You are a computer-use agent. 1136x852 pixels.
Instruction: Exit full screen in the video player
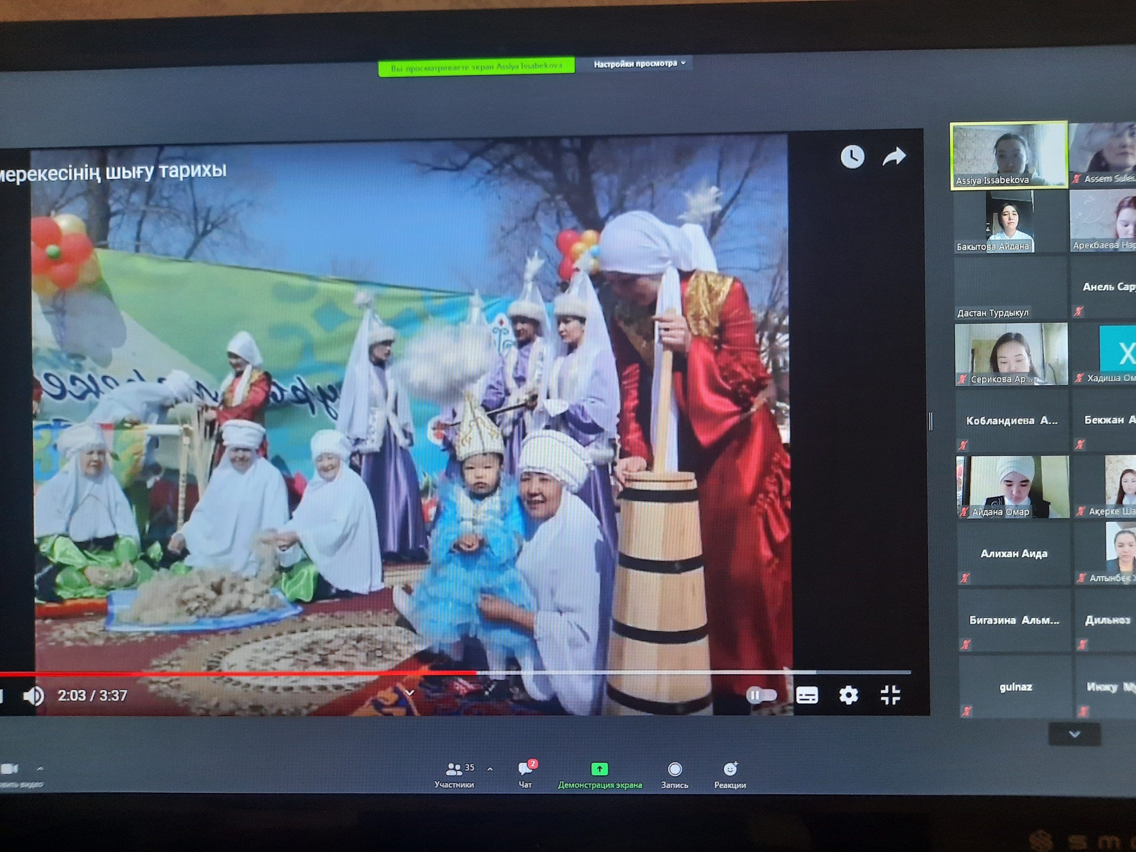[x=890, y=695]
